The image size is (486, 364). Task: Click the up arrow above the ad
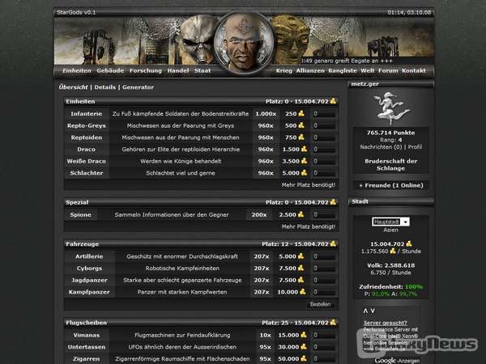click(x=365, y=311)
